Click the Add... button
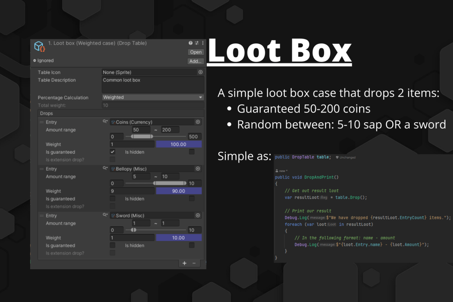This screenshot has width=453, height=302. pyautogui.click(x=195, y=61)
